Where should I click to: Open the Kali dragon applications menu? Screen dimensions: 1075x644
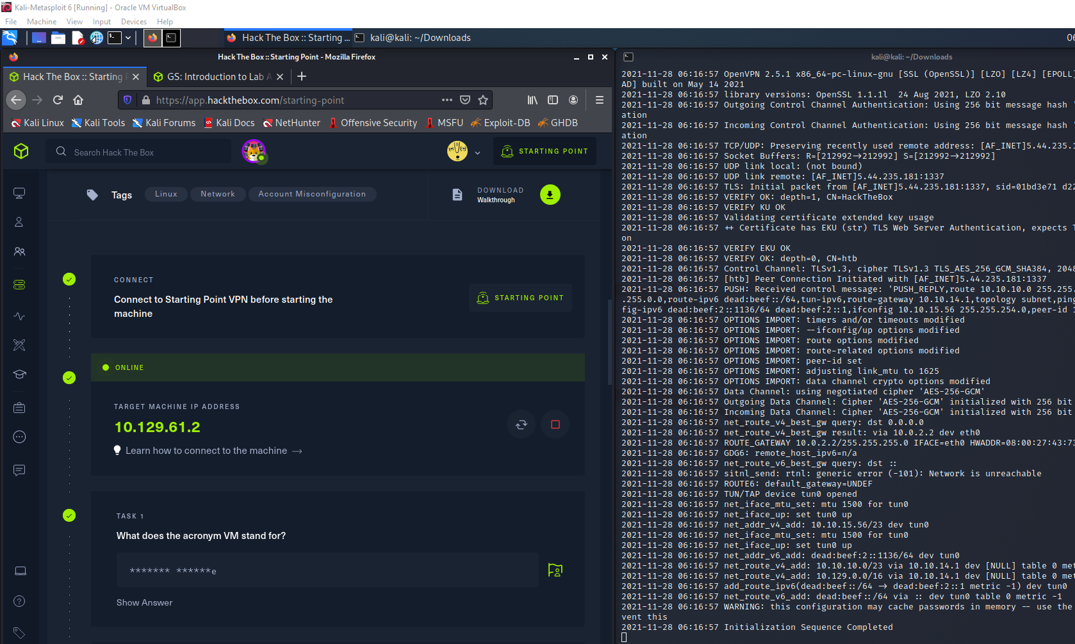pos(10,38)
